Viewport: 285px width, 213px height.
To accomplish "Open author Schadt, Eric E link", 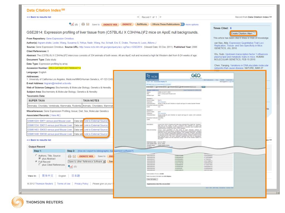I will click(x=113, y=43).
